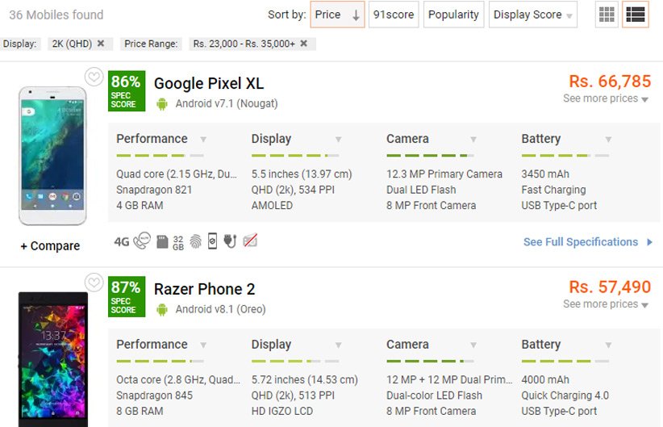
Task: Click the VoLTE call icon for Pixel XL
Action: click(142, 241)
